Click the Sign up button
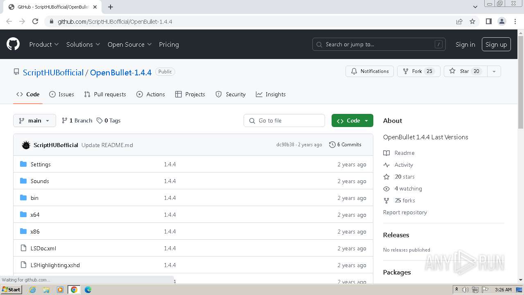This screenshot has height=295, width=524. 496,44
